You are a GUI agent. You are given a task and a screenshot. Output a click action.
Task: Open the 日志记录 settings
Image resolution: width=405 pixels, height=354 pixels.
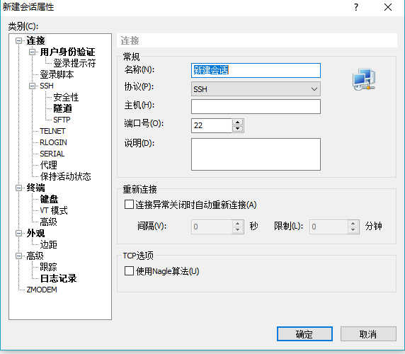(x=58, y=279)
